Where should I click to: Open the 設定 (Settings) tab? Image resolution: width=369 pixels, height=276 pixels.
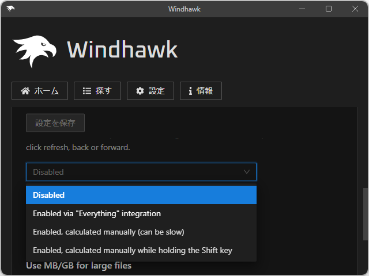tap(150, 91)
